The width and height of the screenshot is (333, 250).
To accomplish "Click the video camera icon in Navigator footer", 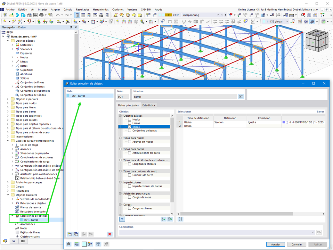I will 23,241.
